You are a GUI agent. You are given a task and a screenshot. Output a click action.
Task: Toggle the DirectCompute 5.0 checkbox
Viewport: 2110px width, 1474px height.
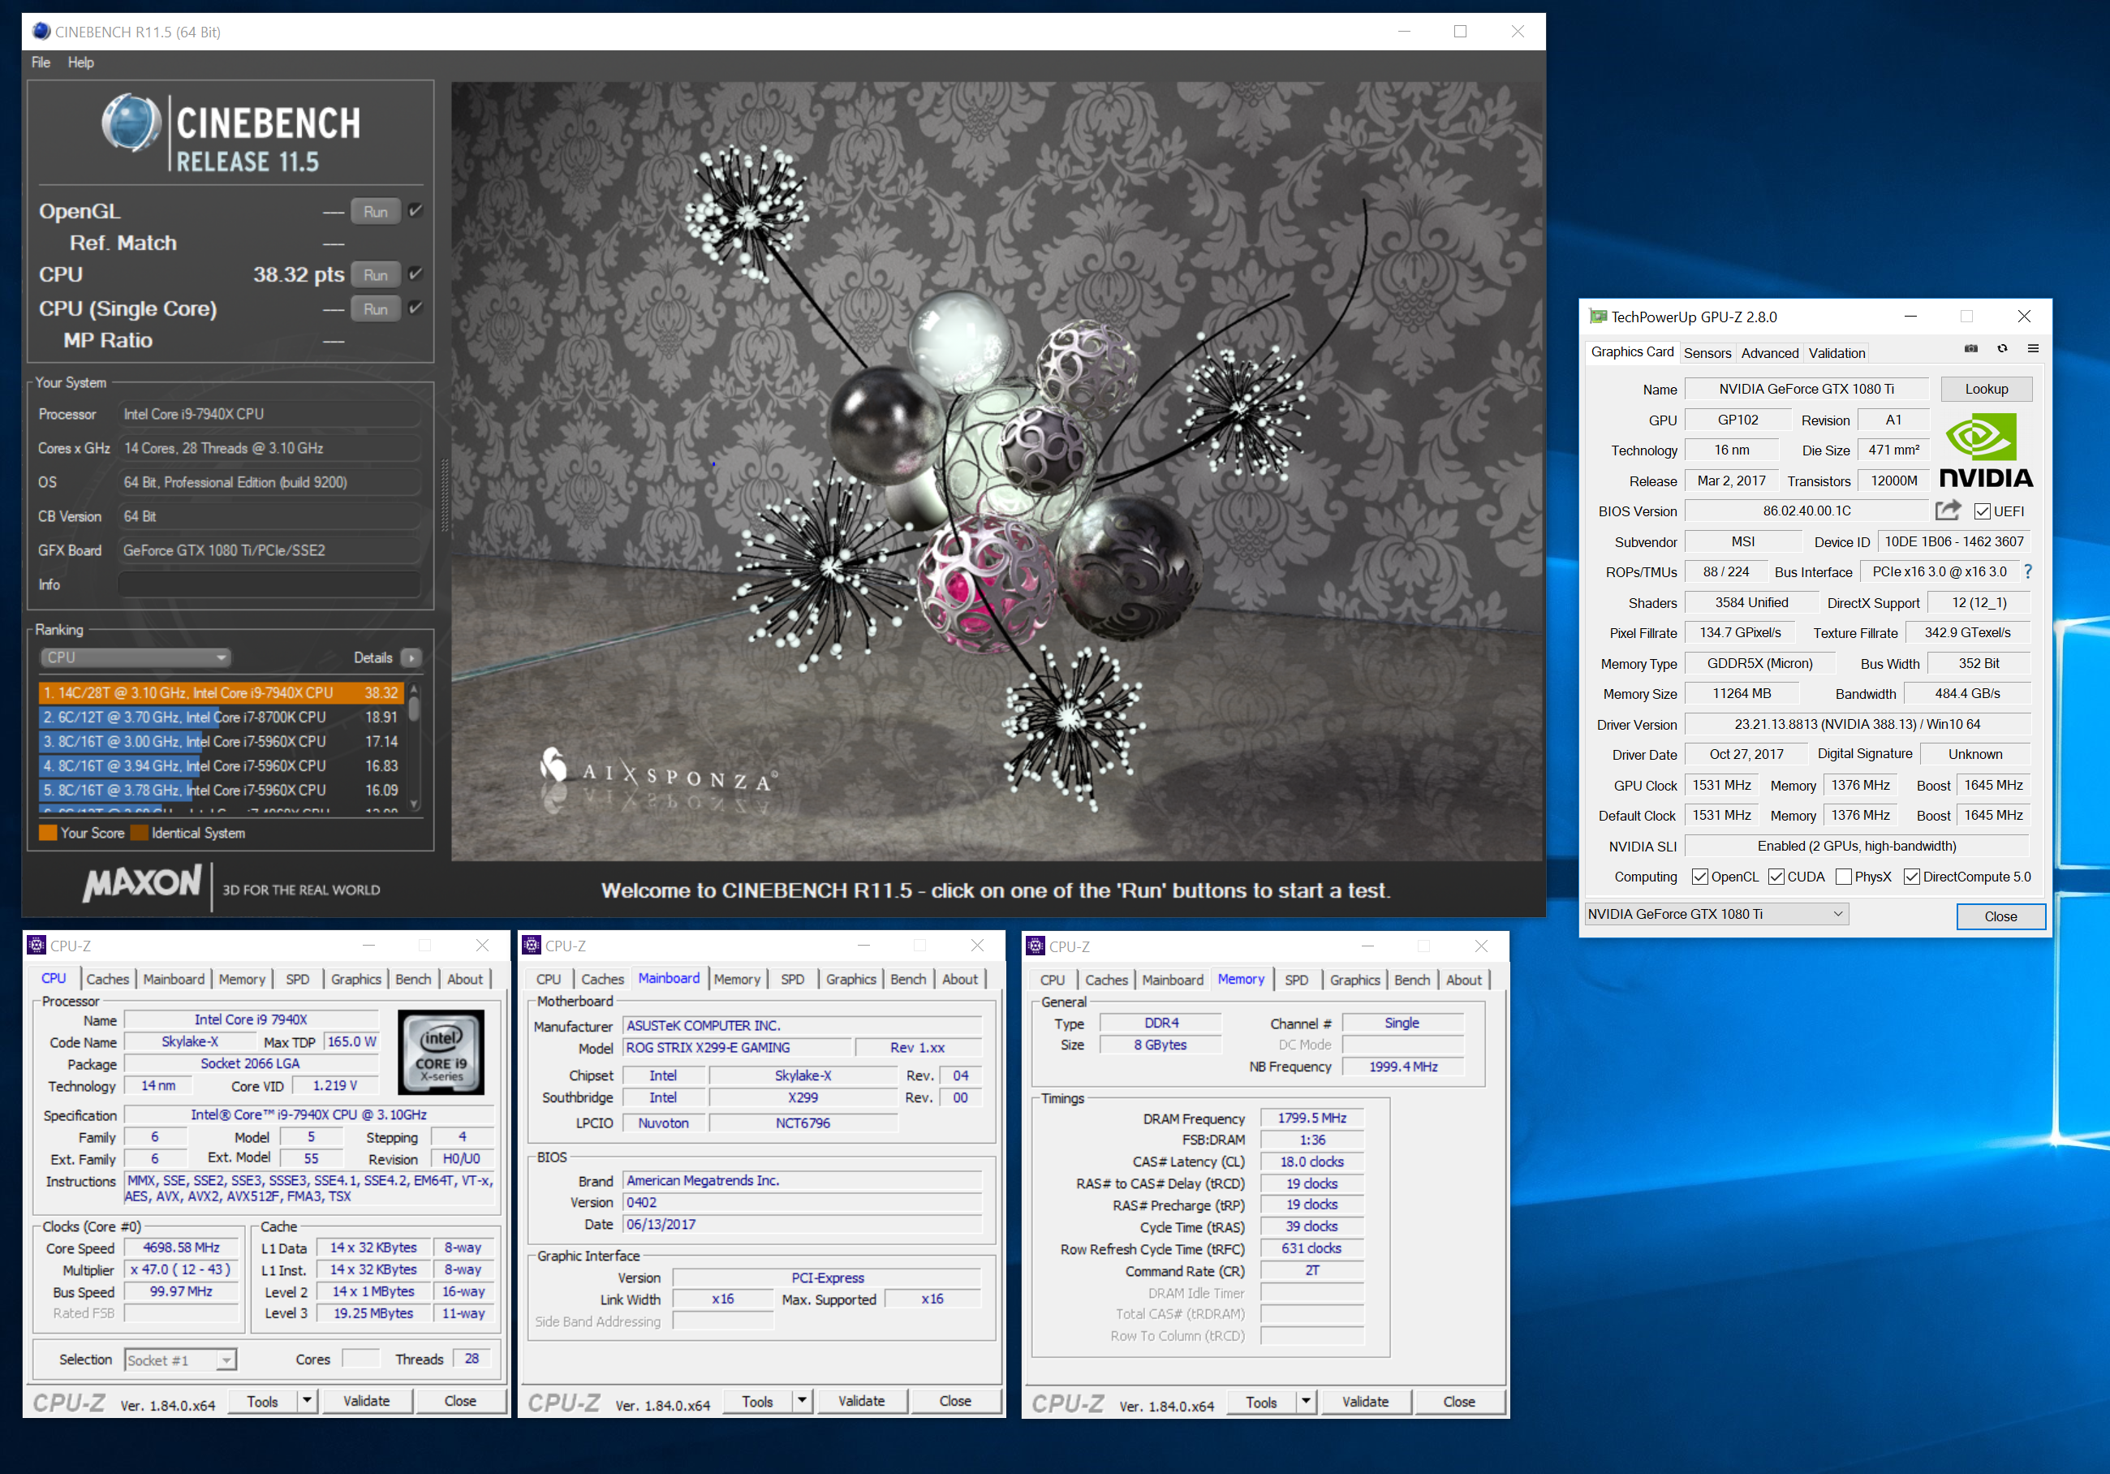[1911, 877]
